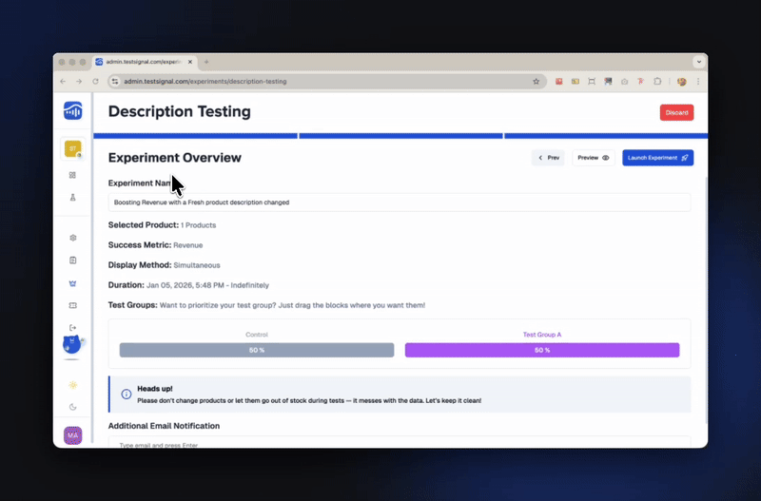The height and width of the screenshot is (501, 761).
Task: Click the browser reload icon
Action: pyautogui.click(x=95, y=82)
